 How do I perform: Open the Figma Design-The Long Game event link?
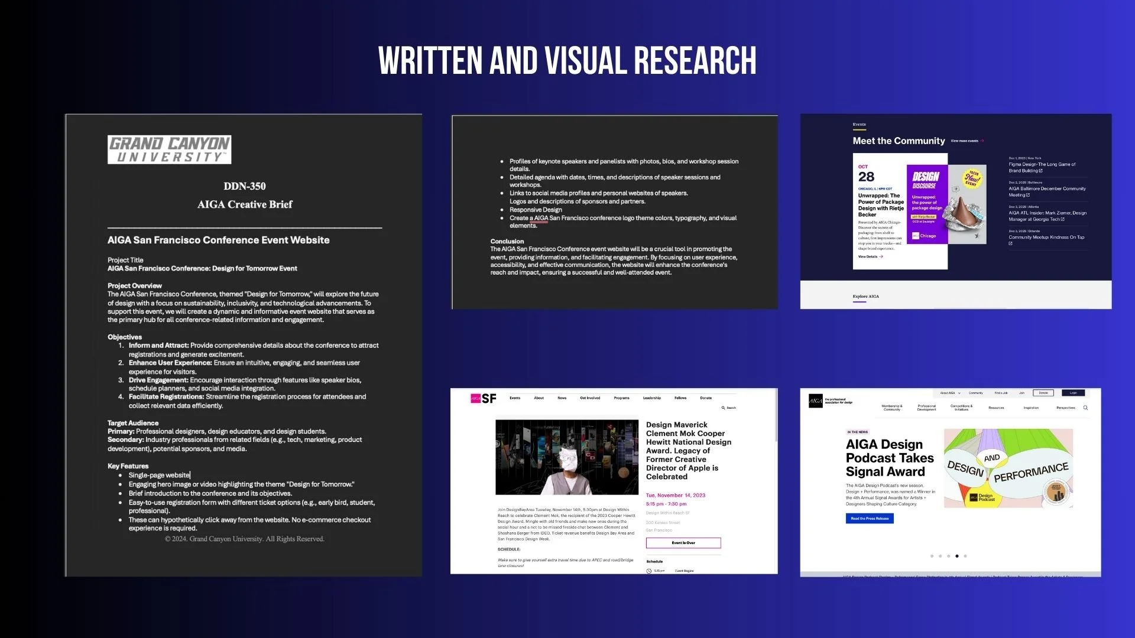pos(1042,167)
